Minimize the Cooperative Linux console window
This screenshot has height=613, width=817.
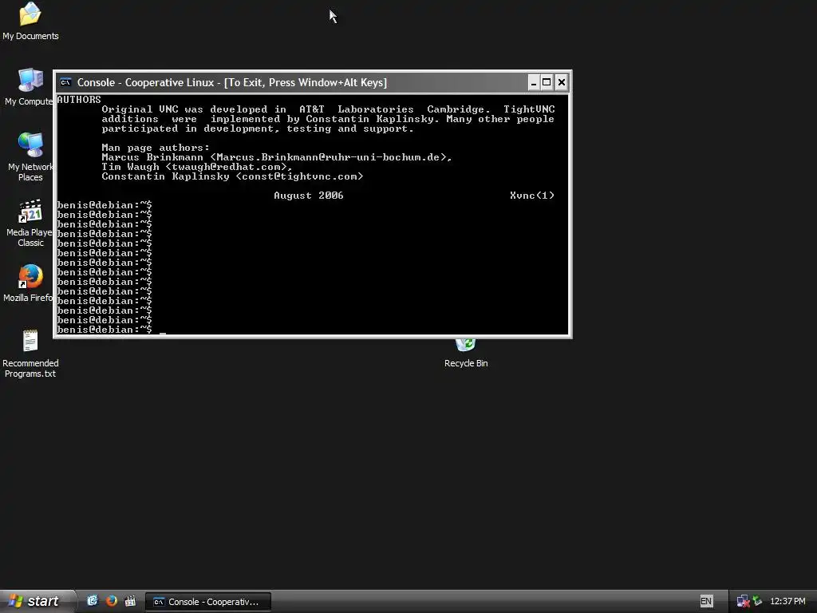533,82
